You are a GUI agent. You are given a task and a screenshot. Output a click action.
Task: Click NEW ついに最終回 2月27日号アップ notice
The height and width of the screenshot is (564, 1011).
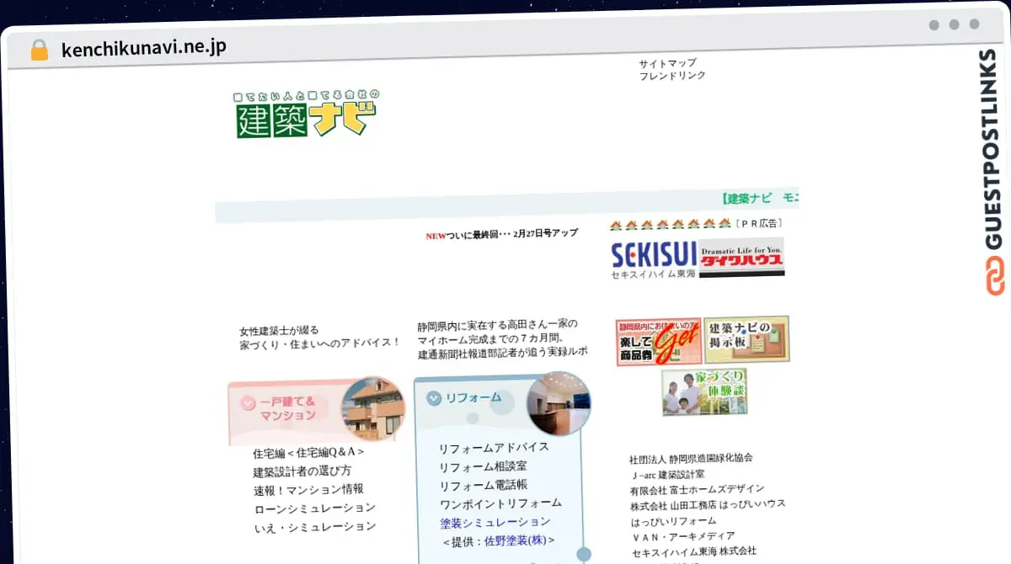[501, 235]
